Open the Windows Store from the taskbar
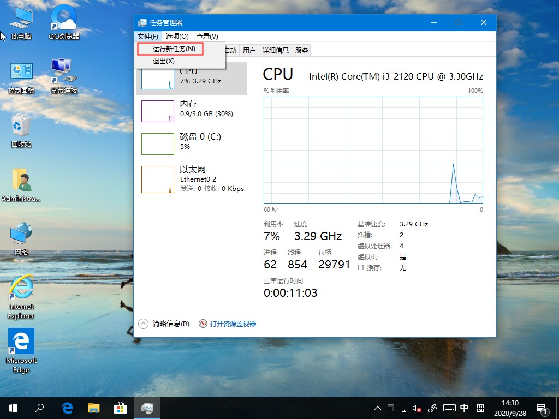 [120, 408]
